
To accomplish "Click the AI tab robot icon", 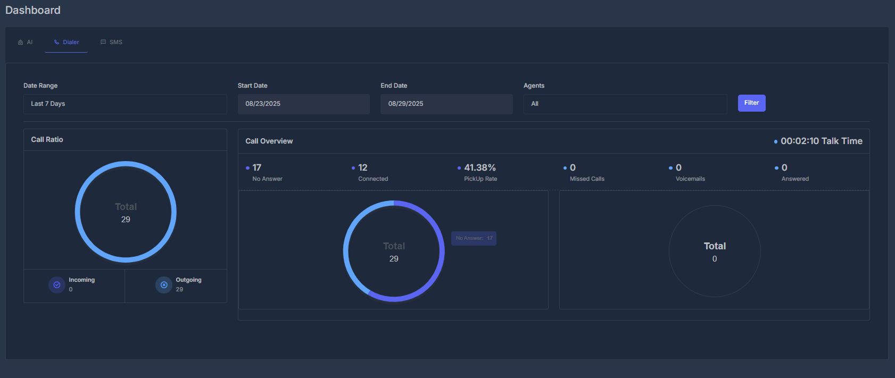I will tap(21, 42).
